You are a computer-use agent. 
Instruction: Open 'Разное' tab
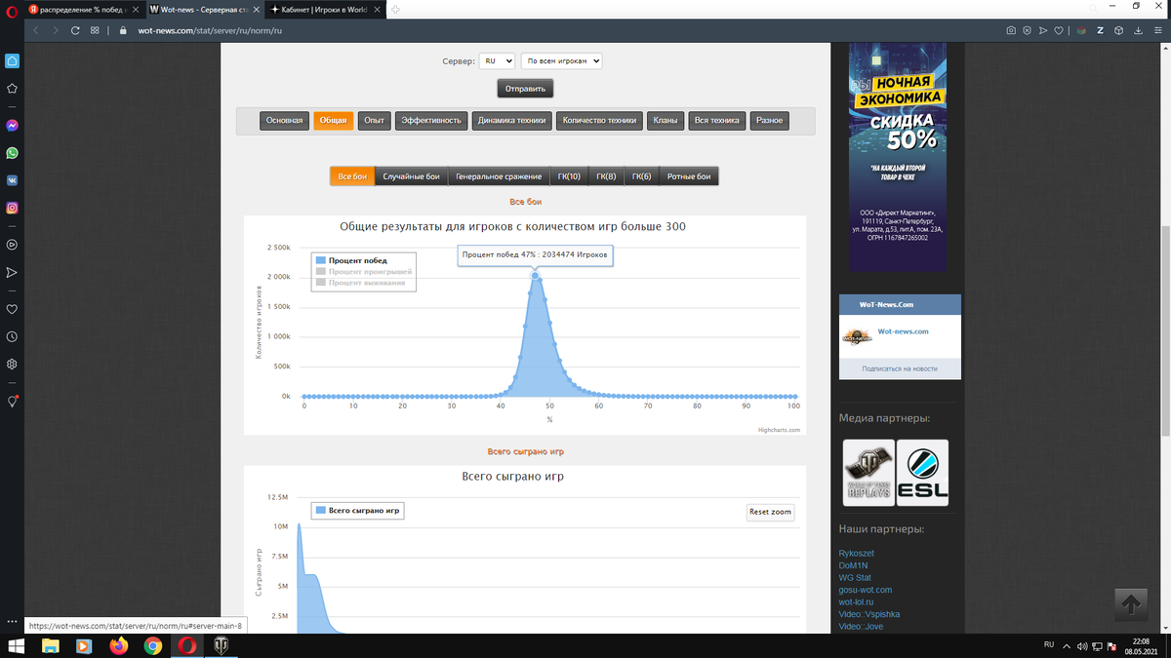(769, 121)
